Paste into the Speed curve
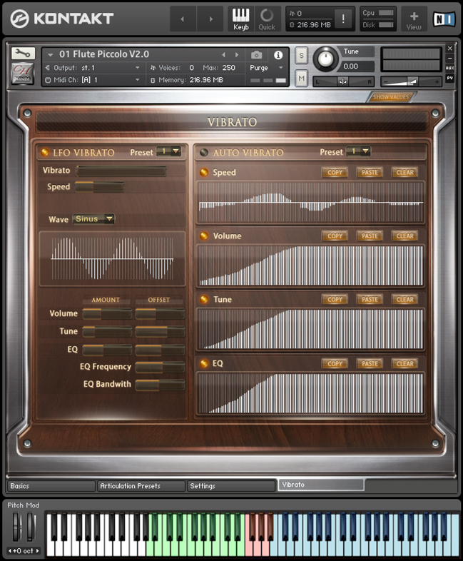 tap(370, 173)
